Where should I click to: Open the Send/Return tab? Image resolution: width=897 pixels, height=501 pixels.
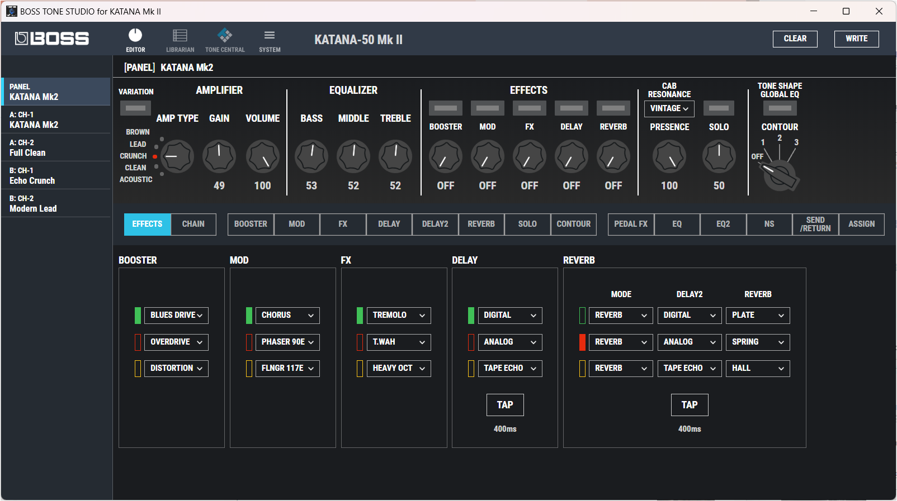pyautogui.click(x=815, y=225)
